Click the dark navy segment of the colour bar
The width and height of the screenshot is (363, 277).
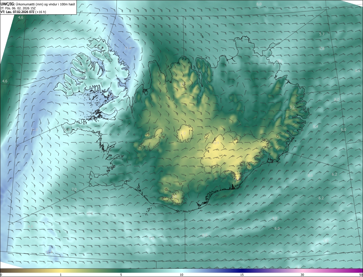[x=242, y=270]
